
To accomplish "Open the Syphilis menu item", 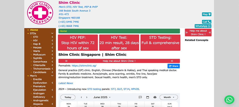I will pos(37,58).
